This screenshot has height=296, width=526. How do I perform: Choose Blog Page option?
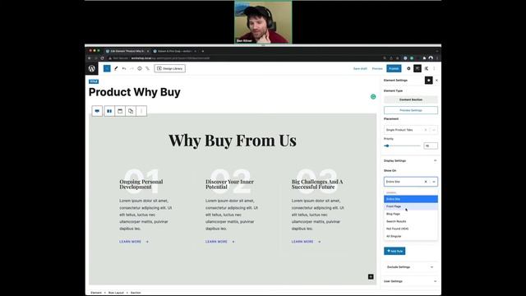point(411,214)
